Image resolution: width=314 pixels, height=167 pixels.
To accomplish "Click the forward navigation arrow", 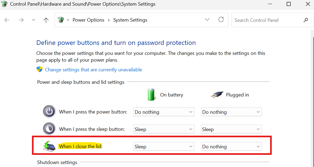I will pos(21,20).
